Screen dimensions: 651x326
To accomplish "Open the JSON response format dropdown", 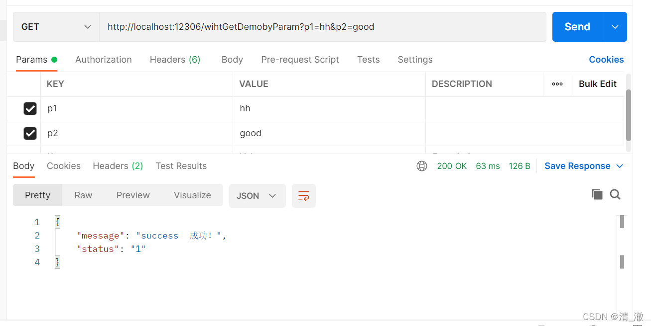I will (257, 195).
